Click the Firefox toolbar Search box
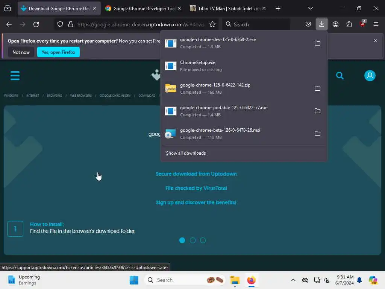385x289 pixels. (256, 24)
